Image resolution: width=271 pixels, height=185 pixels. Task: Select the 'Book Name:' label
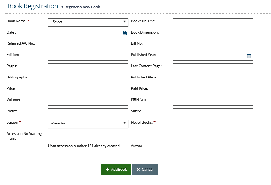[x=16, y=21]
